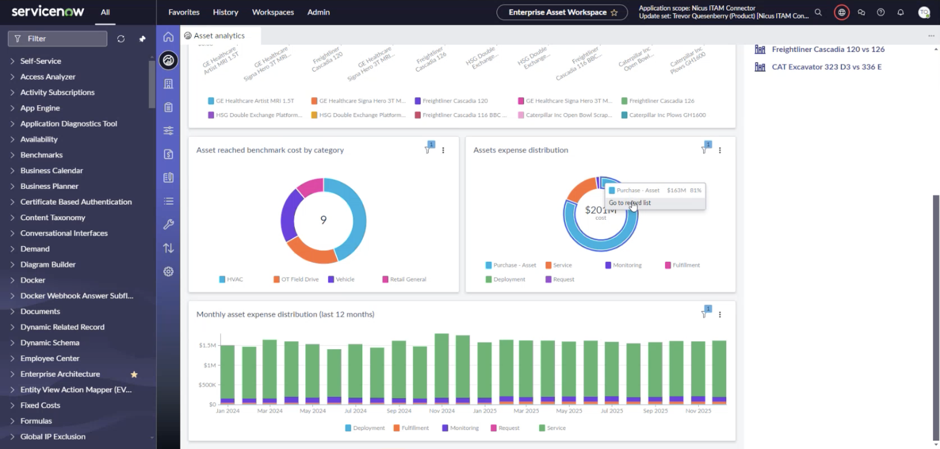Screen dimensions: 940x449
Task: Open the help question mark icon
Action: pyautogui.click(x=881, y=12)
